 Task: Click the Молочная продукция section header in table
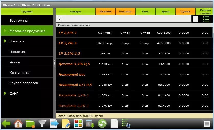134,25
